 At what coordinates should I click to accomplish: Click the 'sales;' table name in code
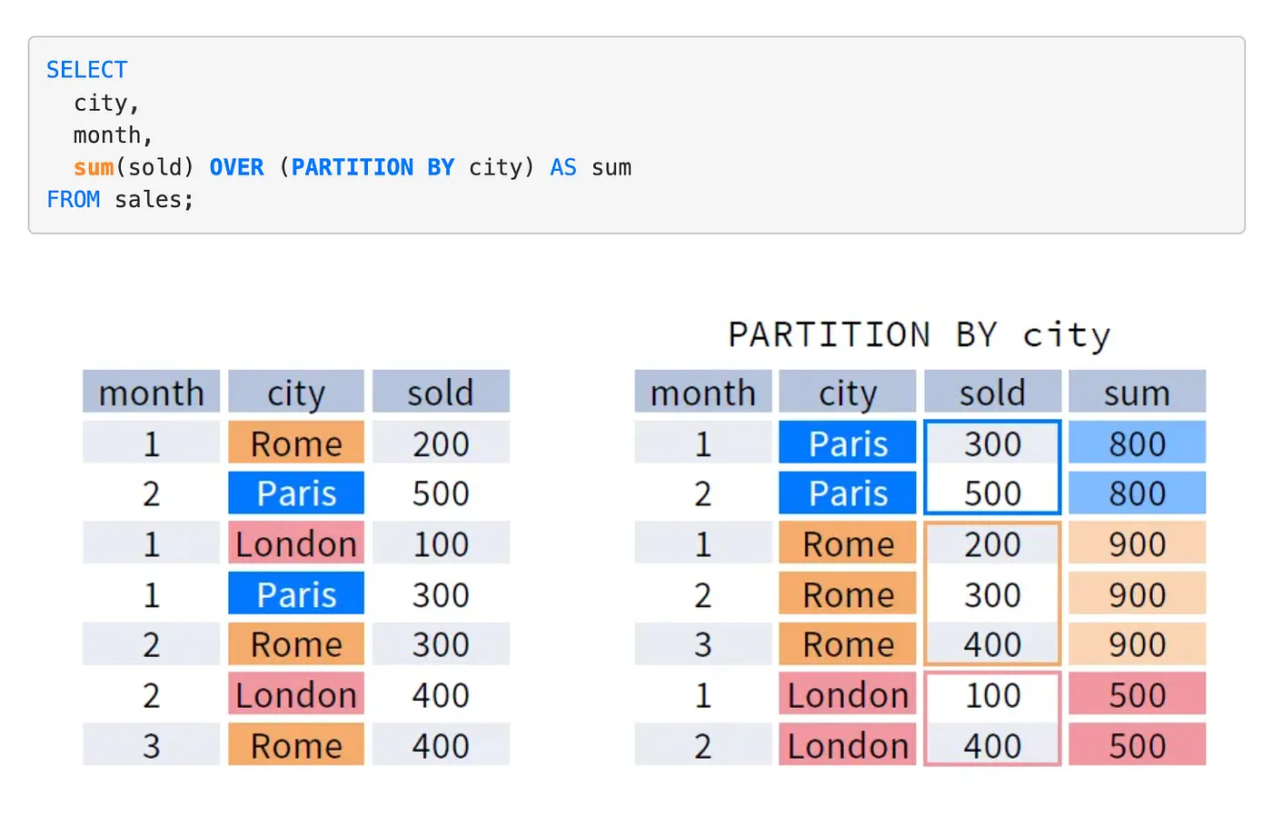(x=154, y=199)
